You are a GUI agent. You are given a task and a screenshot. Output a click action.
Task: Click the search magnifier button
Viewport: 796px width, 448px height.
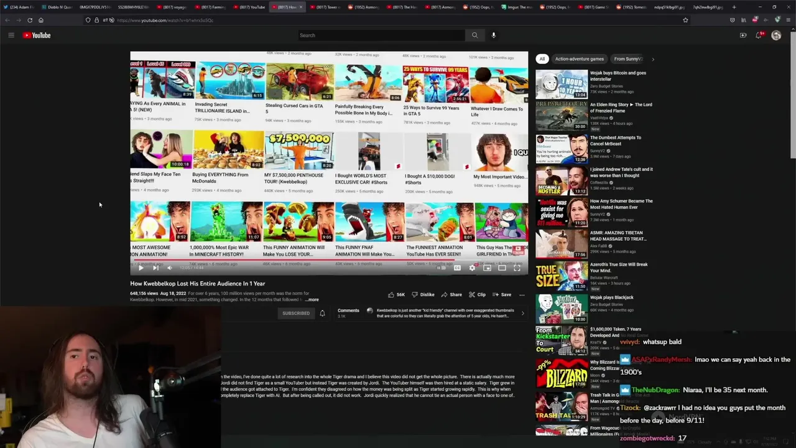click(x=474, y=35)
